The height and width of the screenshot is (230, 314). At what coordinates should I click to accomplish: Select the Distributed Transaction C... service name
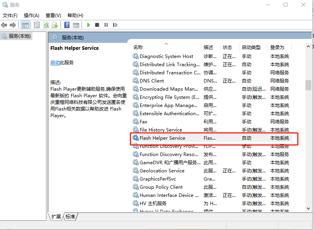click(x=170, y=73)
